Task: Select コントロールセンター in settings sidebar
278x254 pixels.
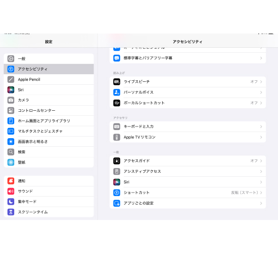Action: pos(49,110)
